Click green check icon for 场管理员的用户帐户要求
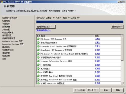Image resolution: width=126 pixels, height=94 pixels. [x=38, y=57]
